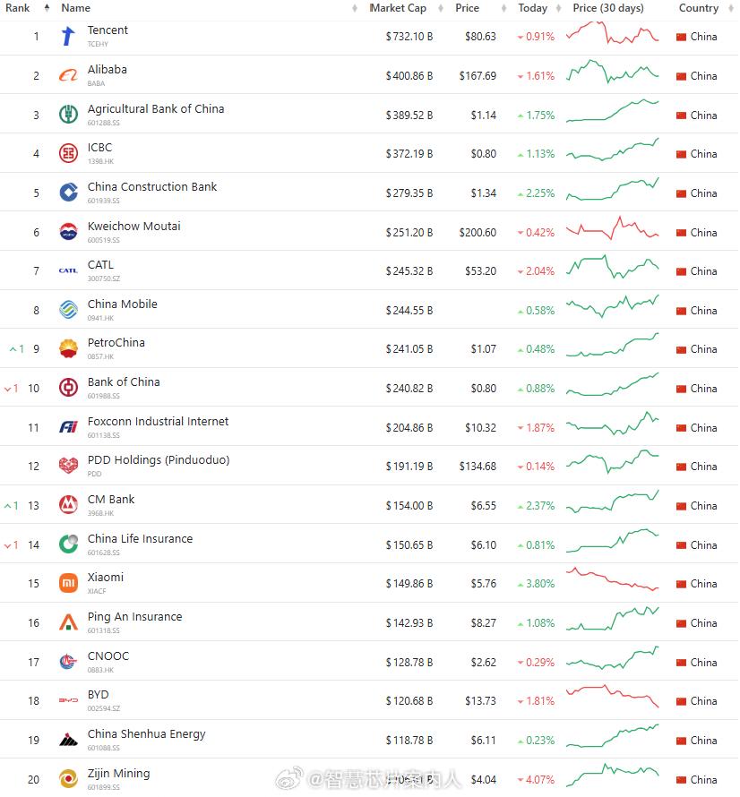Click the Tencent company logo
This screenshot has height=797, width=740.
(x=68, y=37)
